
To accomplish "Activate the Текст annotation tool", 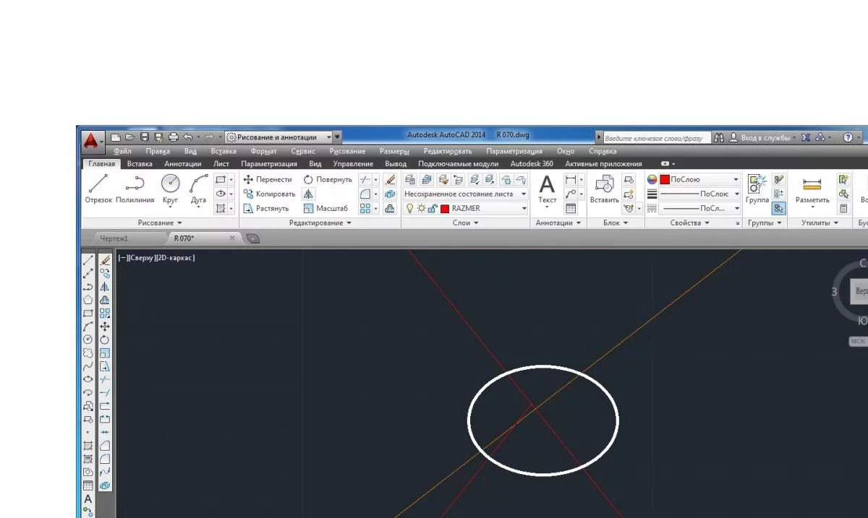I will coord(548,189).
